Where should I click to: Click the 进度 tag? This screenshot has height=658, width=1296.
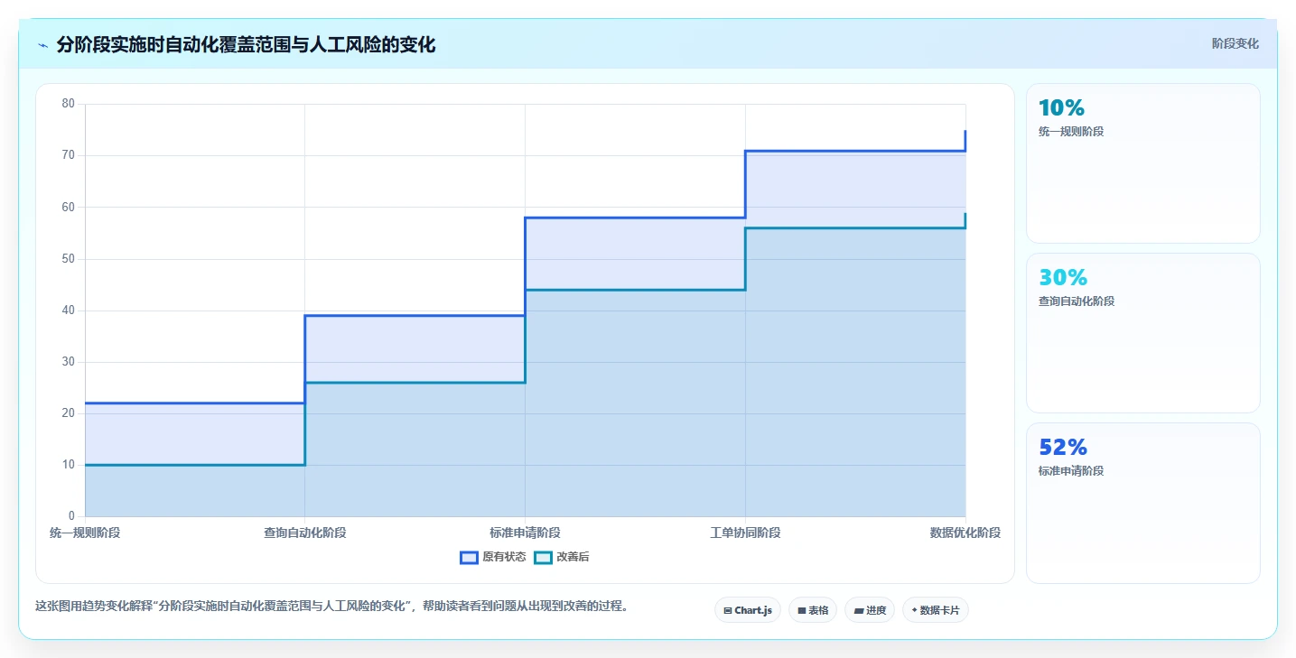click(870, 610)
